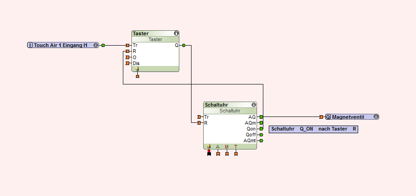The image size is (416, 196).
Task: Select the R input connector on the Schaltuhr block
Action: point(199,123)
